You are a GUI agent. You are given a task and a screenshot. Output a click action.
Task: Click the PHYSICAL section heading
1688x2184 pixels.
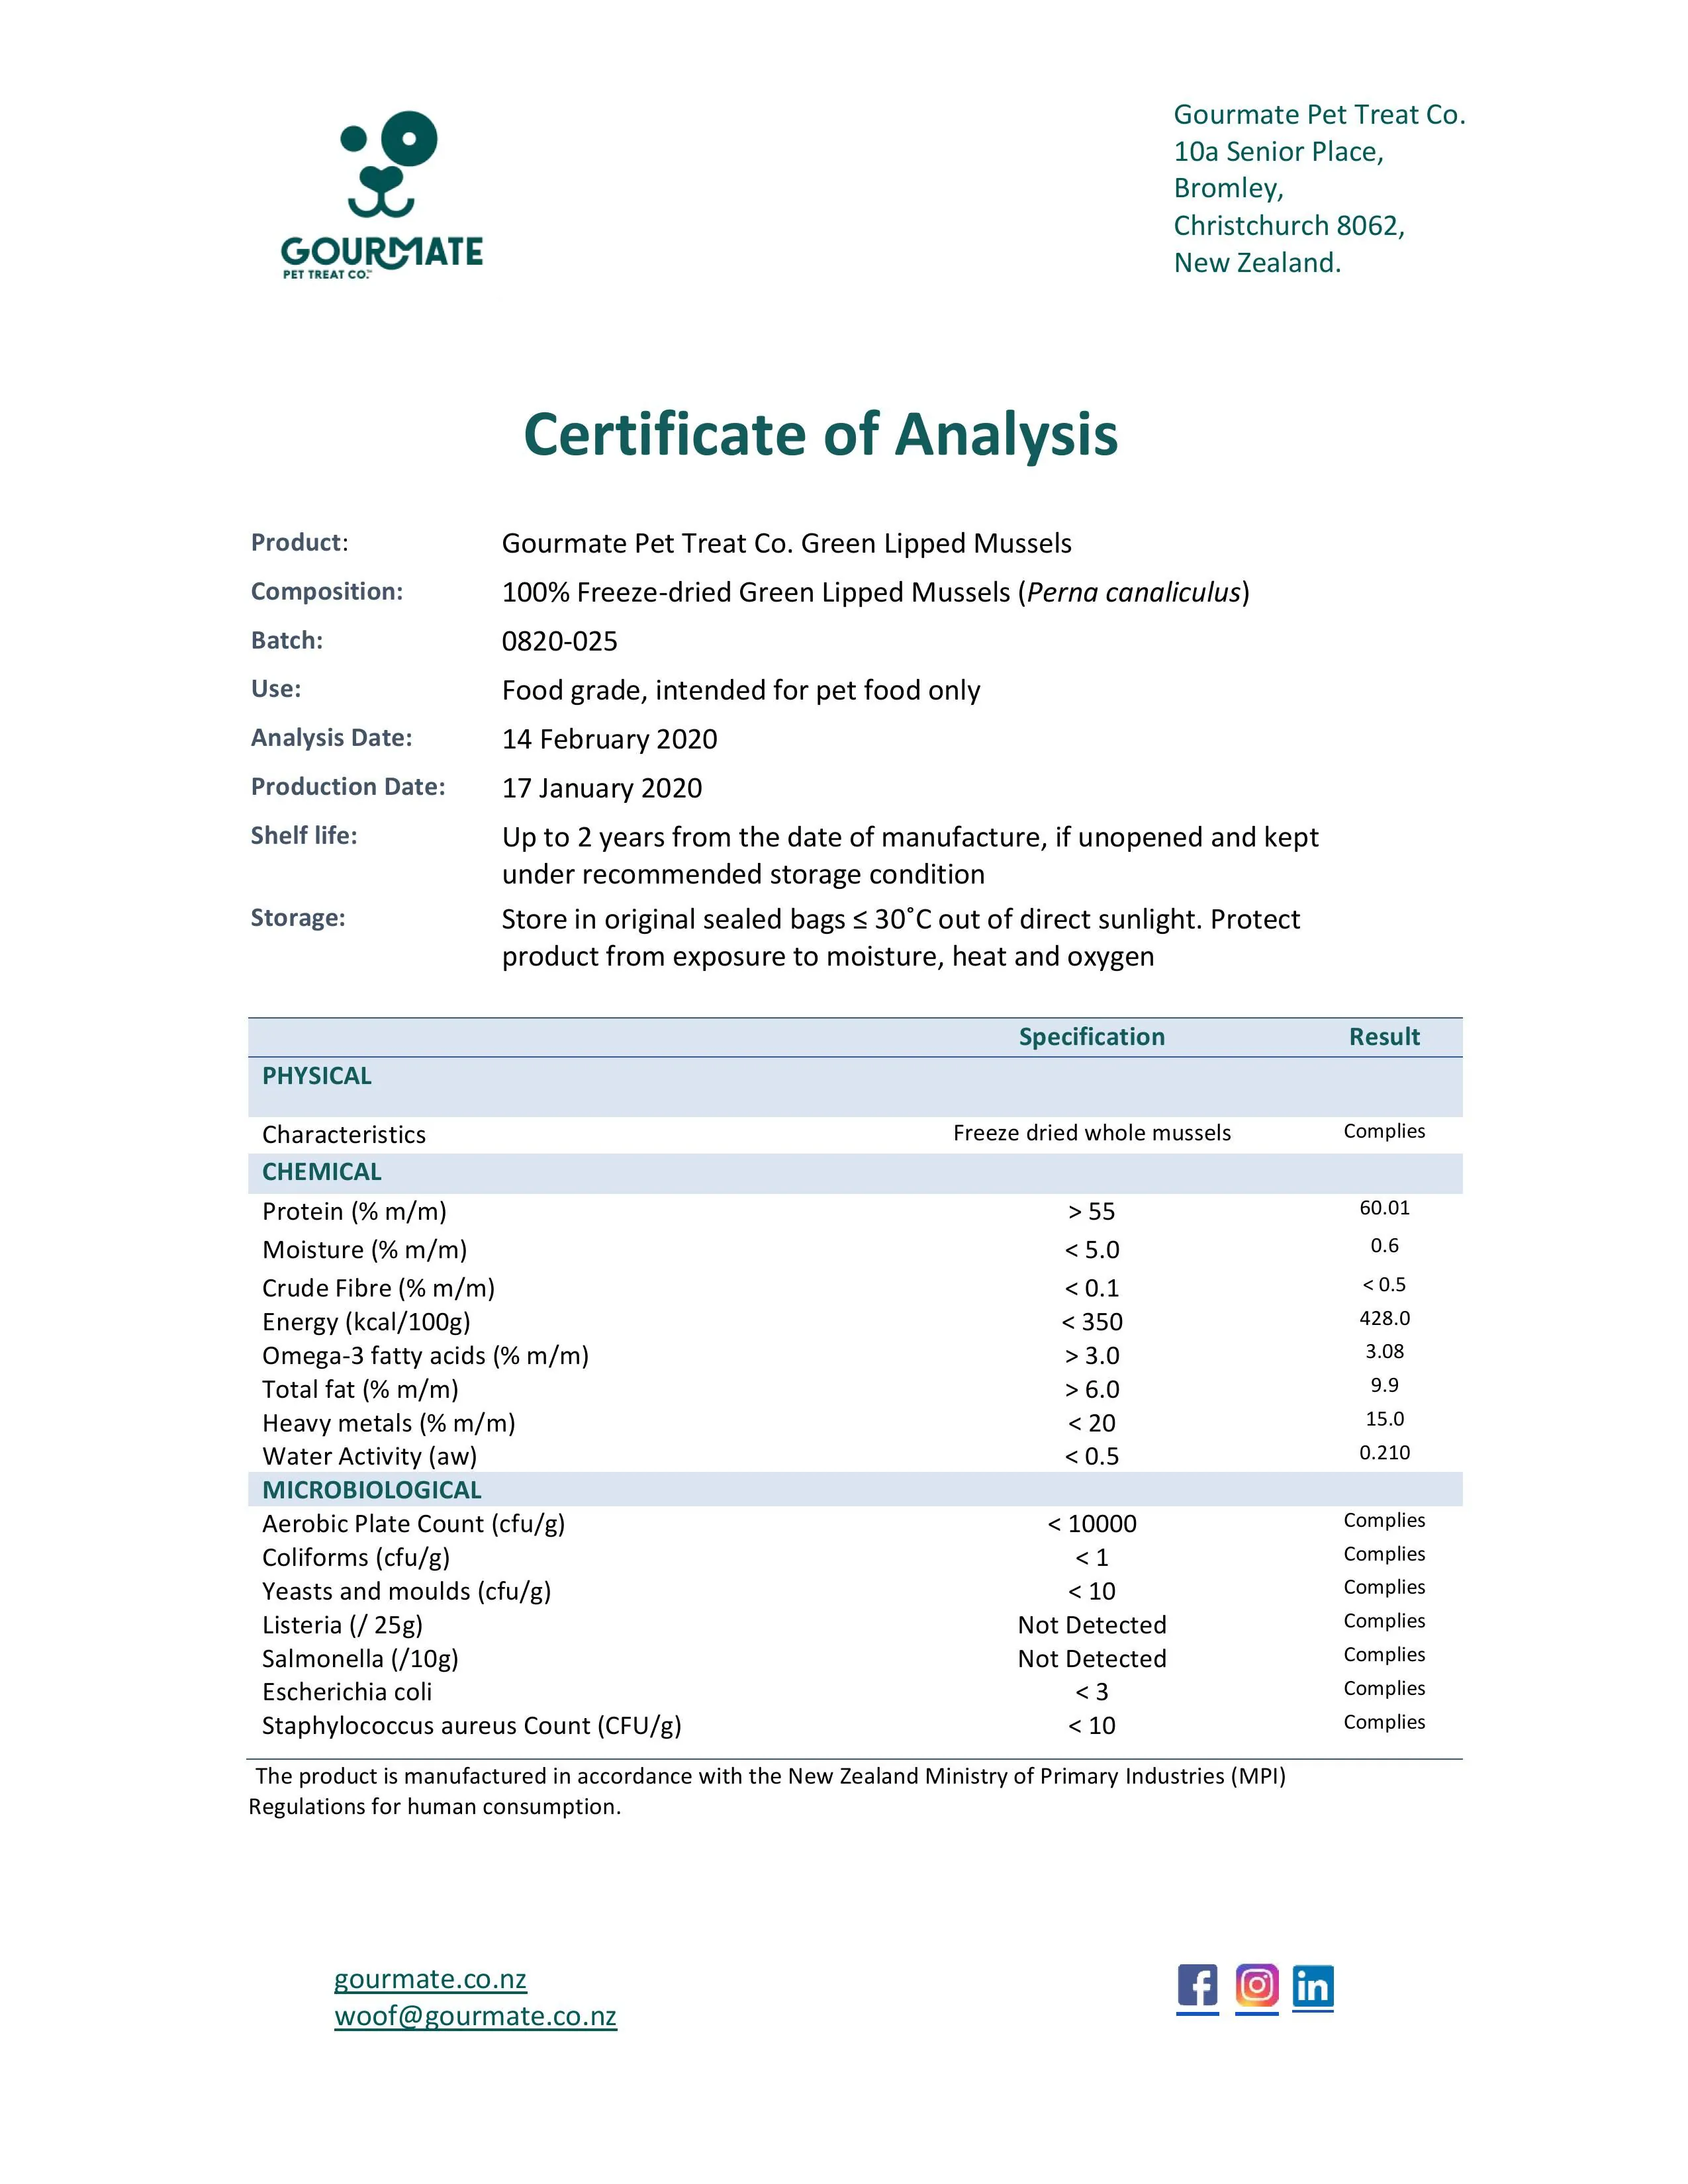click(x=316, y=1076)
